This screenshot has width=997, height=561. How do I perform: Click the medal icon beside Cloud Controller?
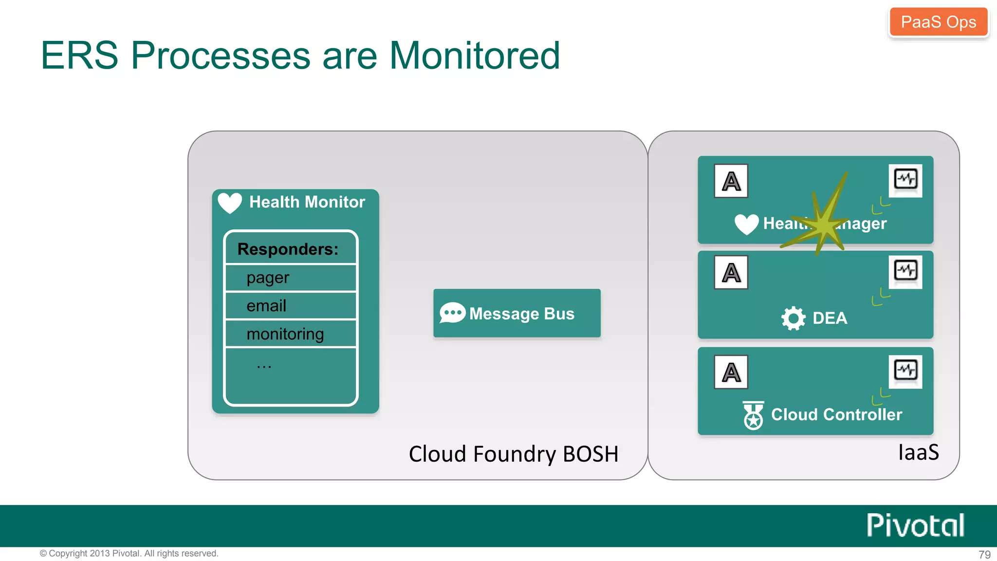coord(753,415)
